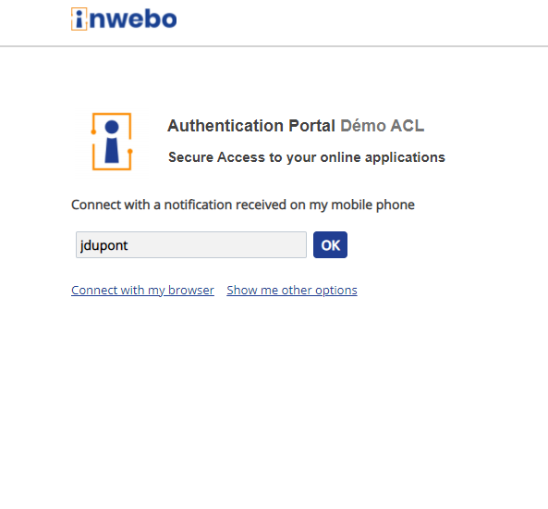Click the words "online applications" in the subtitle
This screenshot has width=548, height=509.
pos(383,157)
